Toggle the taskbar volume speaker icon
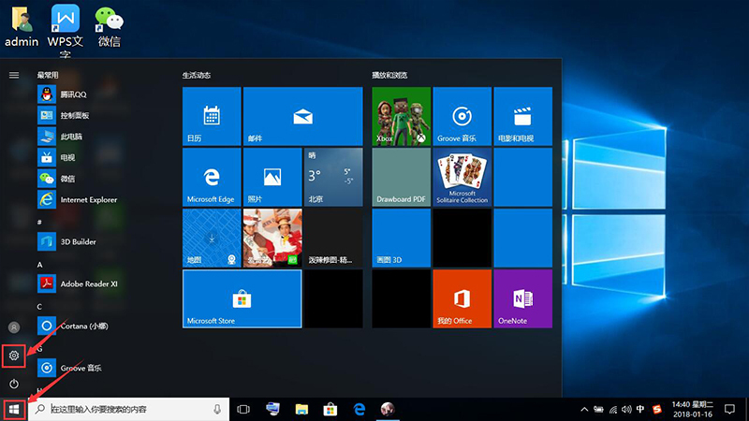Viewport: 749px width, 421px height. 627,409
